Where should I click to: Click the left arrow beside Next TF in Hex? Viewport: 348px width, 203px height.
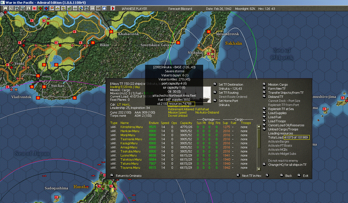pos(238,175)
